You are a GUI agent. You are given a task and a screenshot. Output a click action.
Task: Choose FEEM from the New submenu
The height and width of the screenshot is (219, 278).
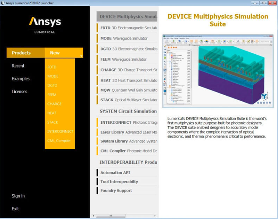(52, 95)
